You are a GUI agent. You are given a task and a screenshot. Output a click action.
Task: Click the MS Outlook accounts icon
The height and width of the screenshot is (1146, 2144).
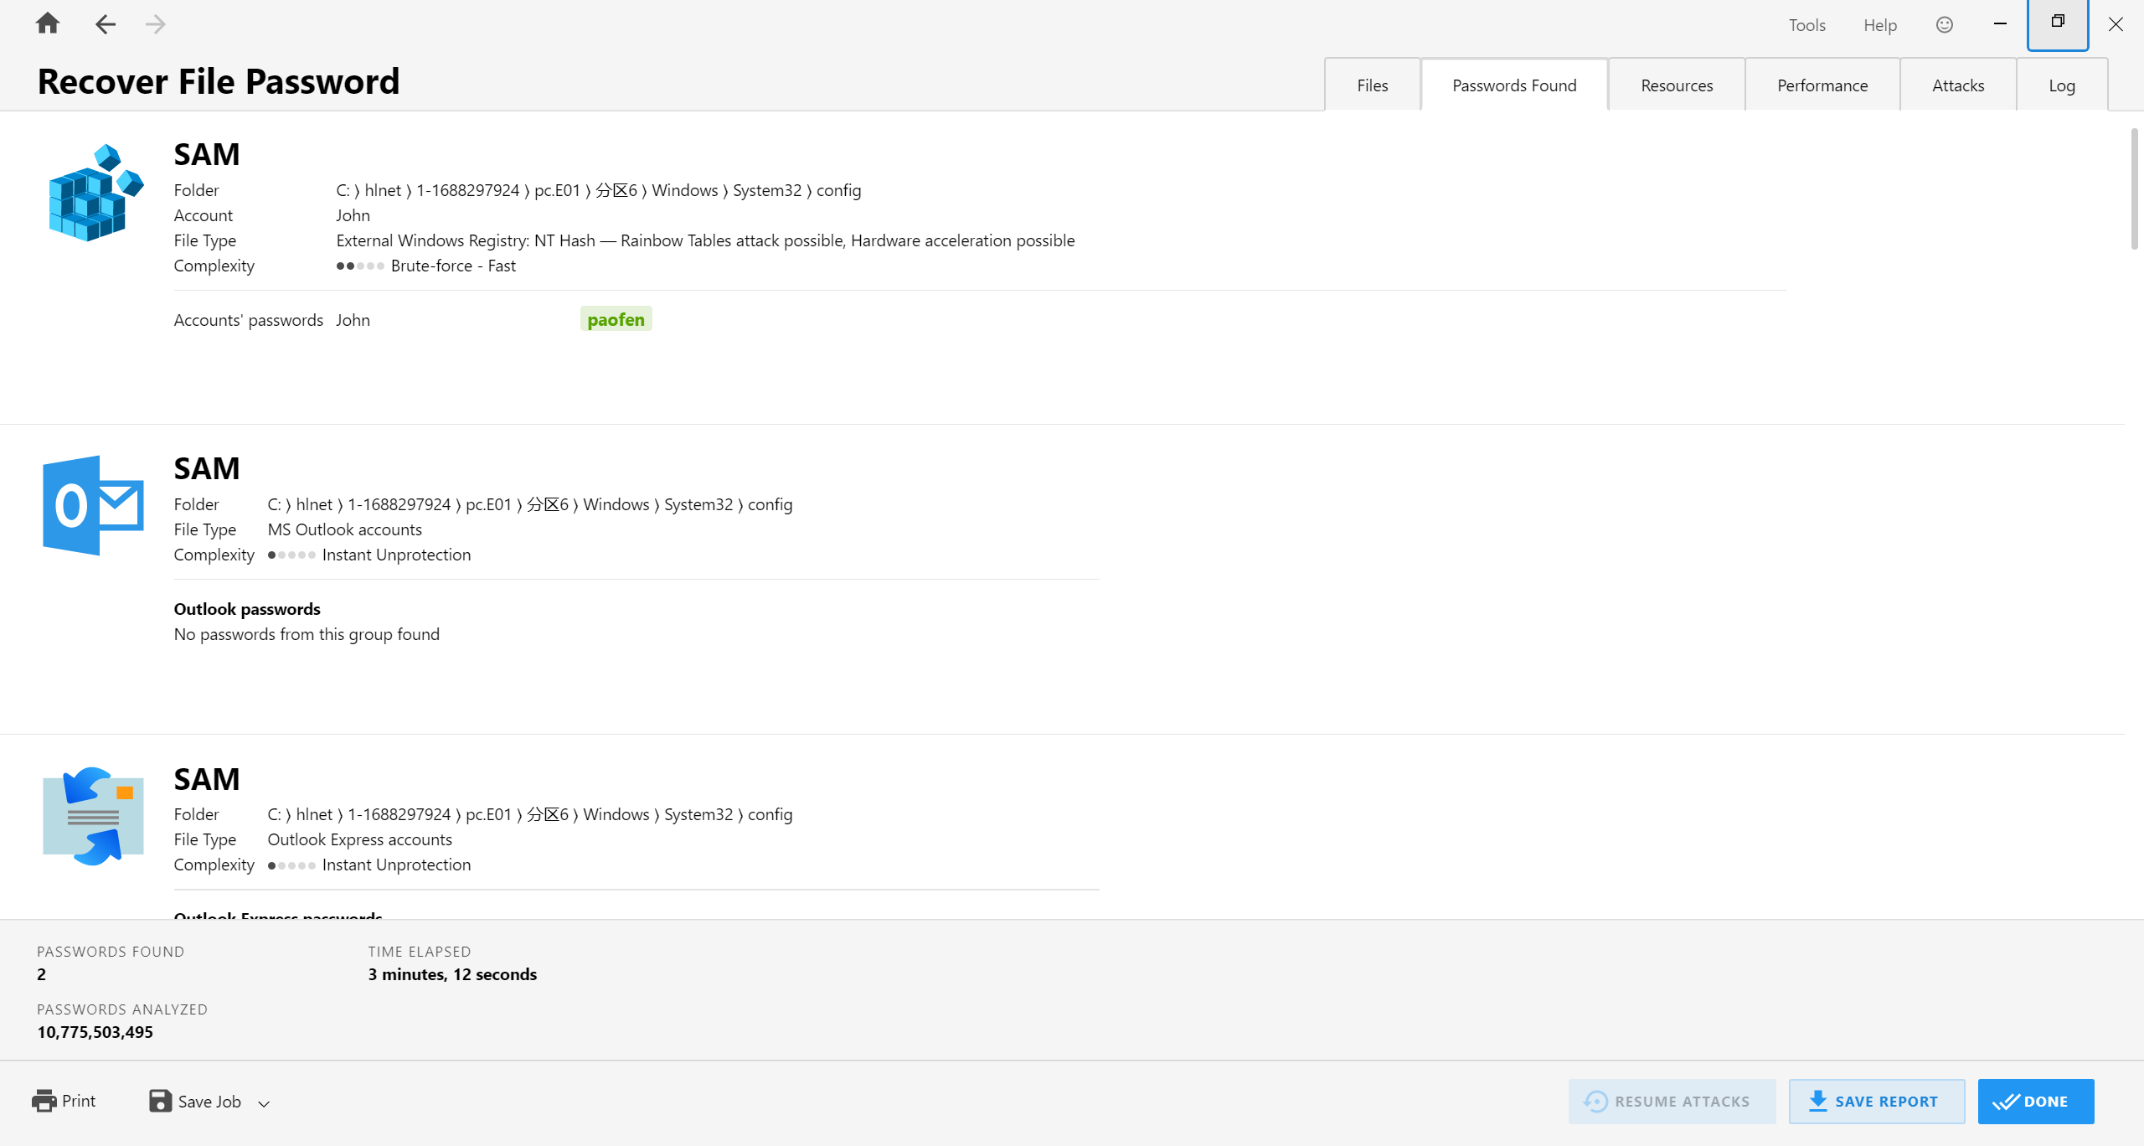click(93, 505)
